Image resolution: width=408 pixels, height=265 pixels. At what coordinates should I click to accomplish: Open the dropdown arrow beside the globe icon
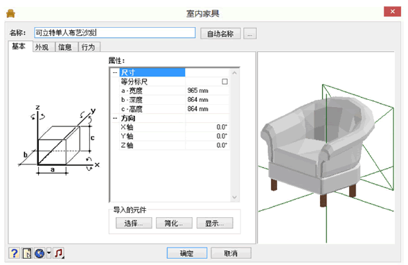point(49,253)
